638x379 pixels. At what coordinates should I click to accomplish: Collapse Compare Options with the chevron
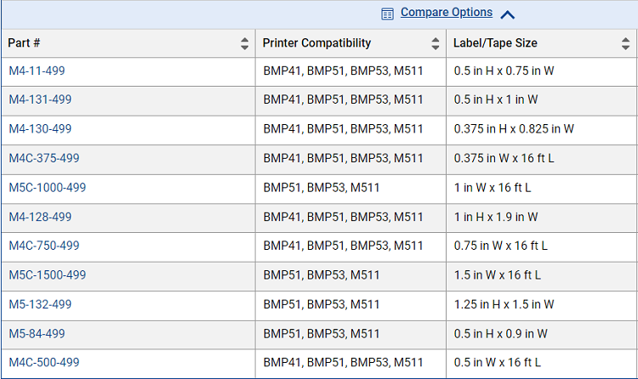click(507, 15)
